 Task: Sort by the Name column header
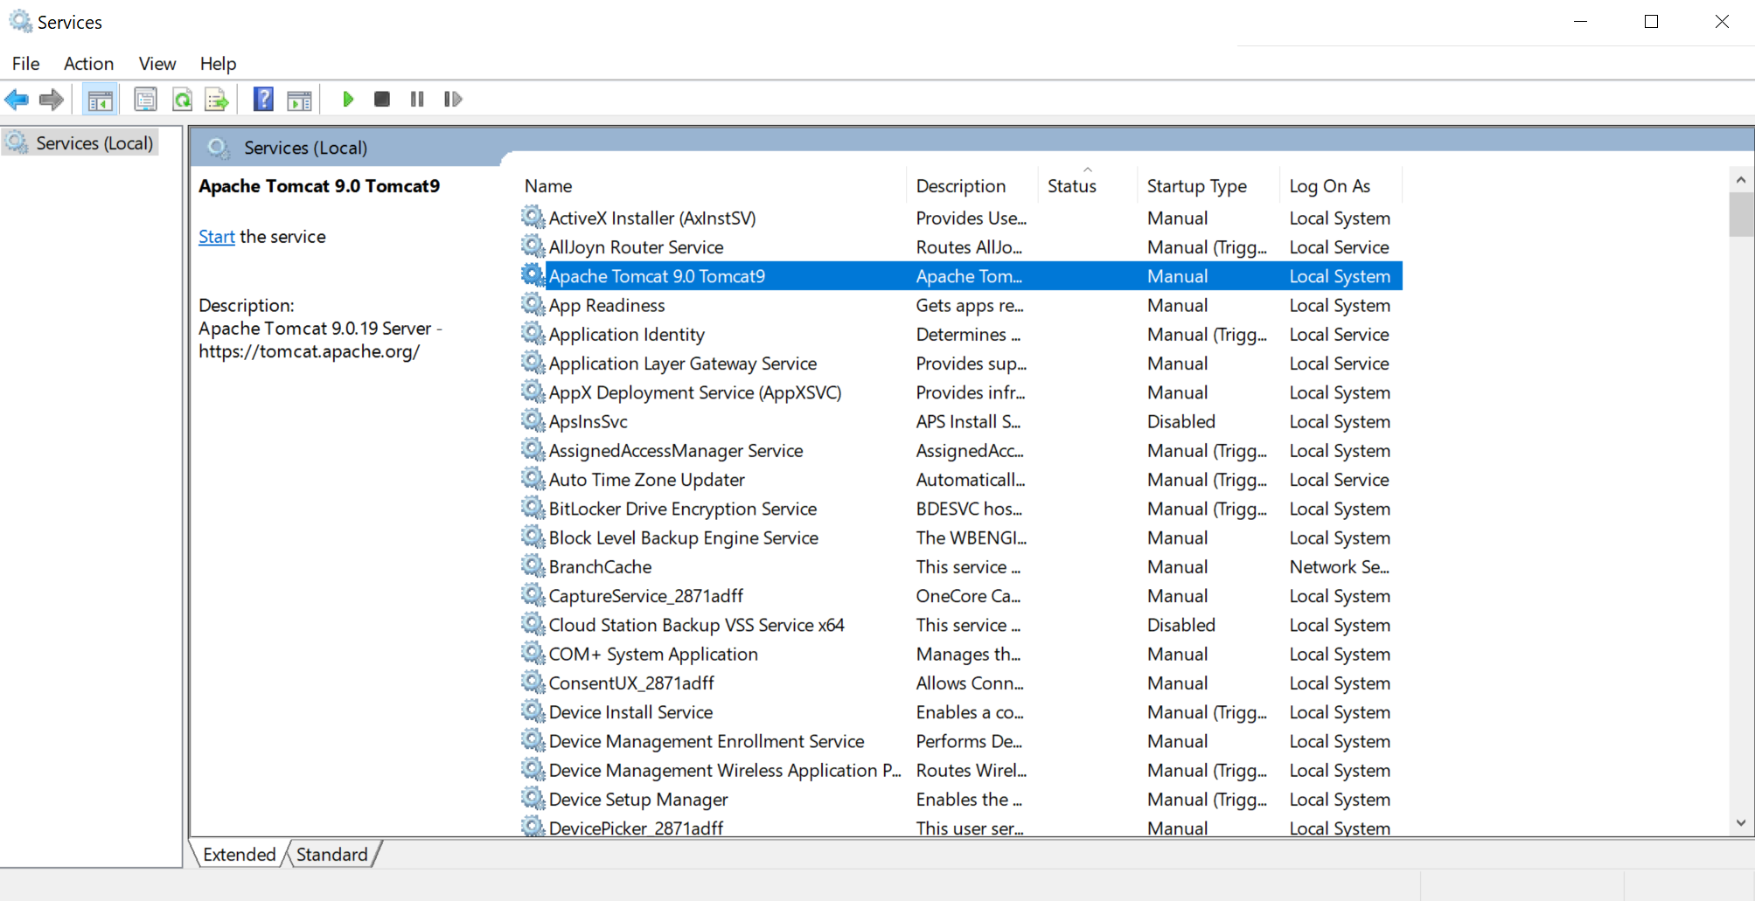pos(548,186)
